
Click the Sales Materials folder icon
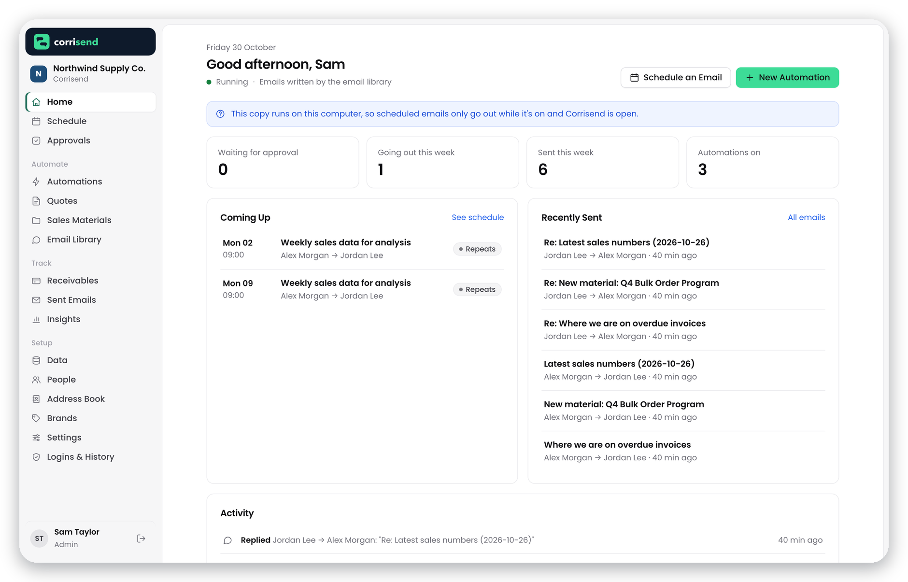(x=36, y=220)
